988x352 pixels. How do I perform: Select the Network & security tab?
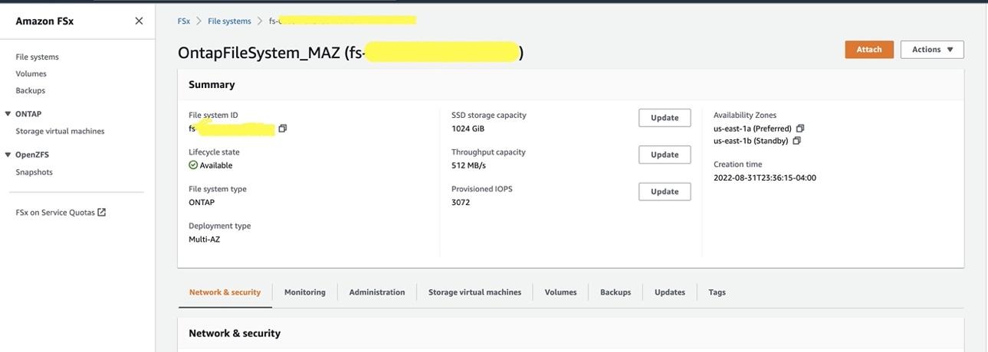pos(225,292)
